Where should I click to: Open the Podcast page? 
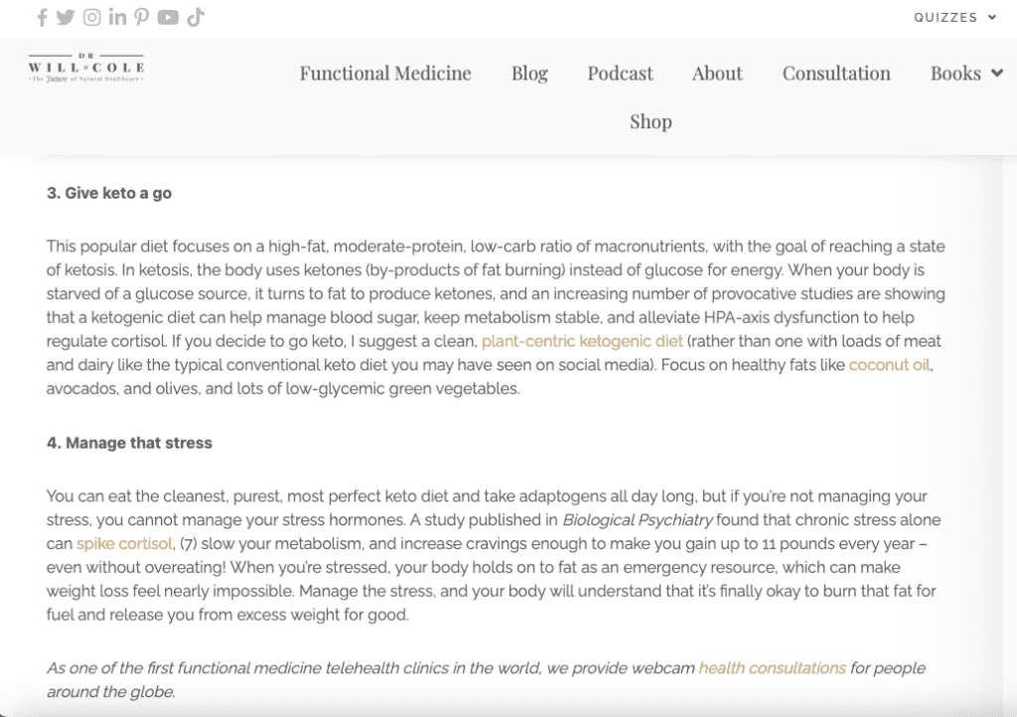pyautogui.click(x=620, y=73)
